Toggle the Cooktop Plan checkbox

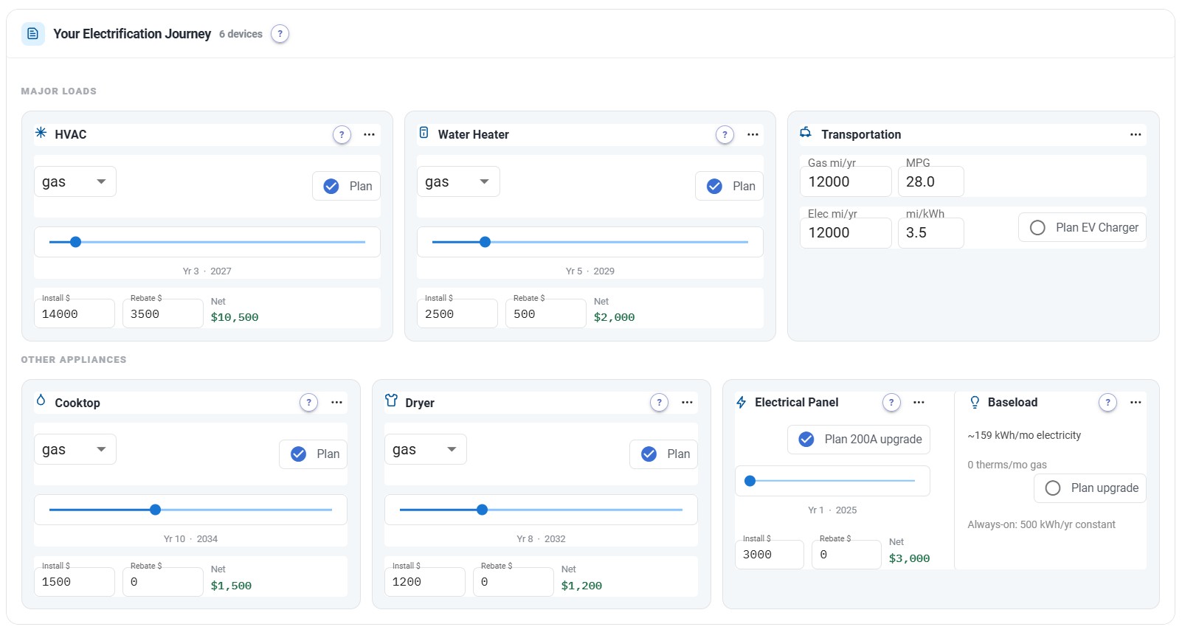[314, 454]
